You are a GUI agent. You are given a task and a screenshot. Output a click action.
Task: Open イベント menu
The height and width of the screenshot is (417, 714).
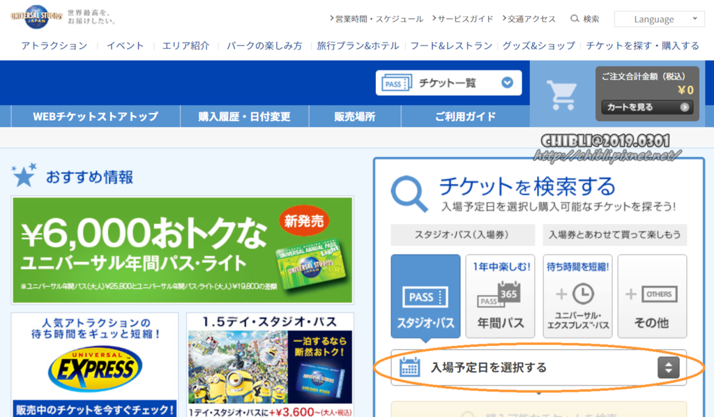click(x=126, y=45)
